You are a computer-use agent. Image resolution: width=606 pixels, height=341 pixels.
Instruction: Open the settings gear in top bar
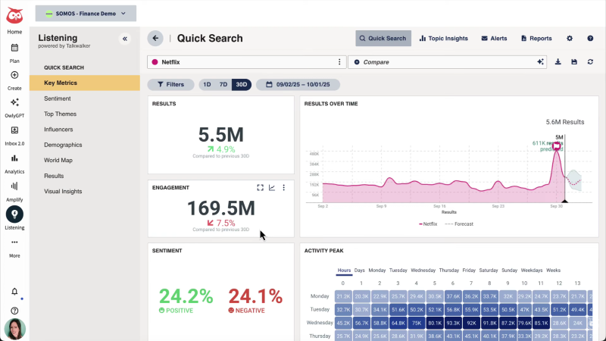[570, 38]
